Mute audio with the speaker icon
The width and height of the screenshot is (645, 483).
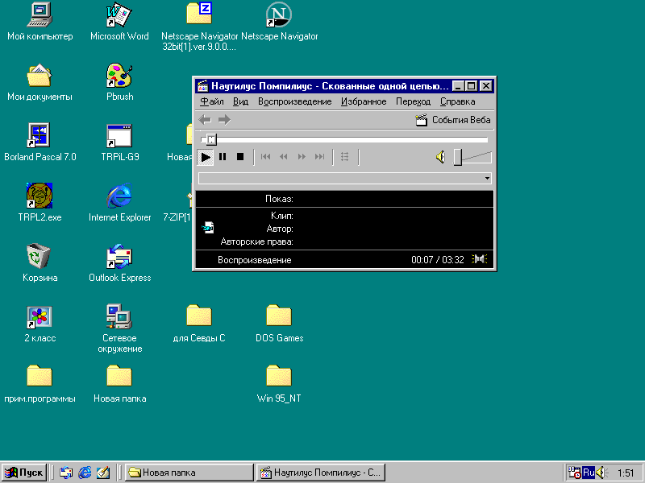pyautogui.click(x=440, y=157)
